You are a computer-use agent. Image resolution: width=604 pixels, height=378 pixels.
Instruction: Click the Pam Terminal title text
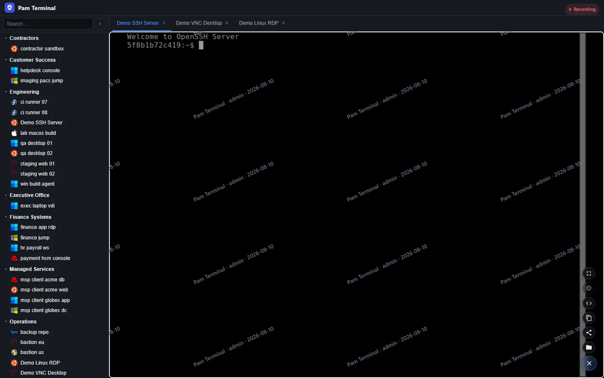coord(37,8)
